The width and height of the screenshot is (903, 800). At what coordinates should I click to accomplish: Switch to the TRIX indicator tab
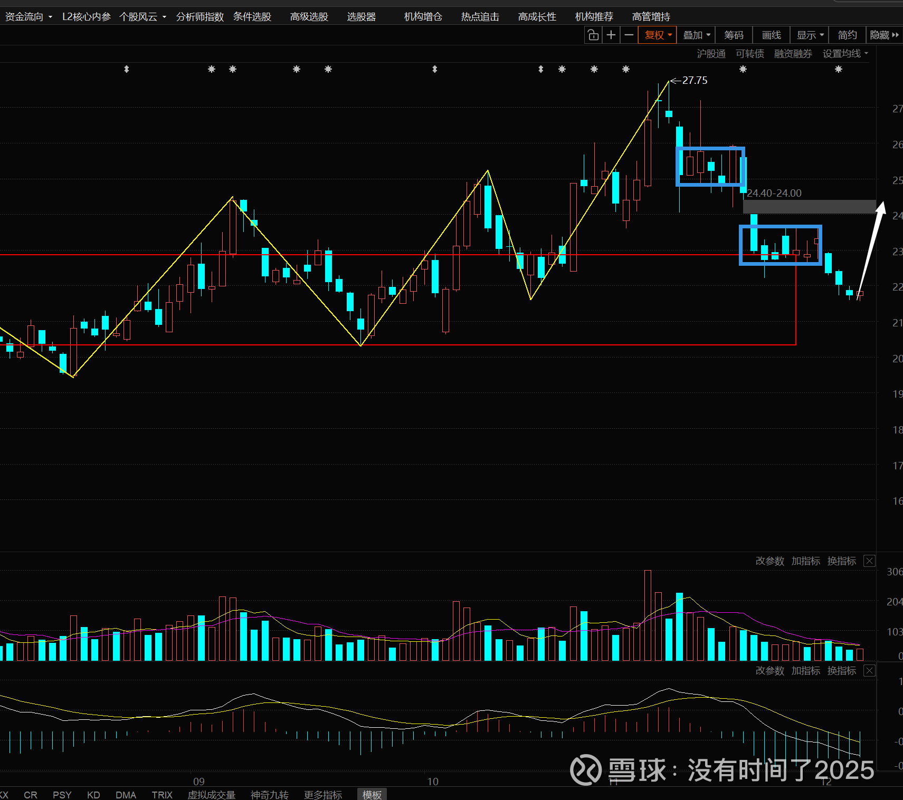click(162, 795)
